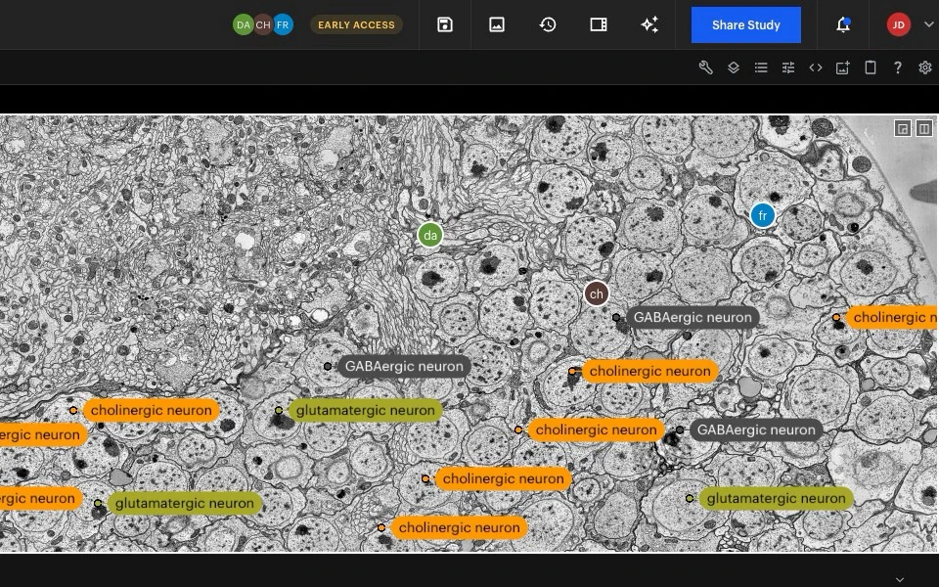939x587 pixels.
Task: Select the bottom-left glutamatergic neuron label
Action: 185,503
